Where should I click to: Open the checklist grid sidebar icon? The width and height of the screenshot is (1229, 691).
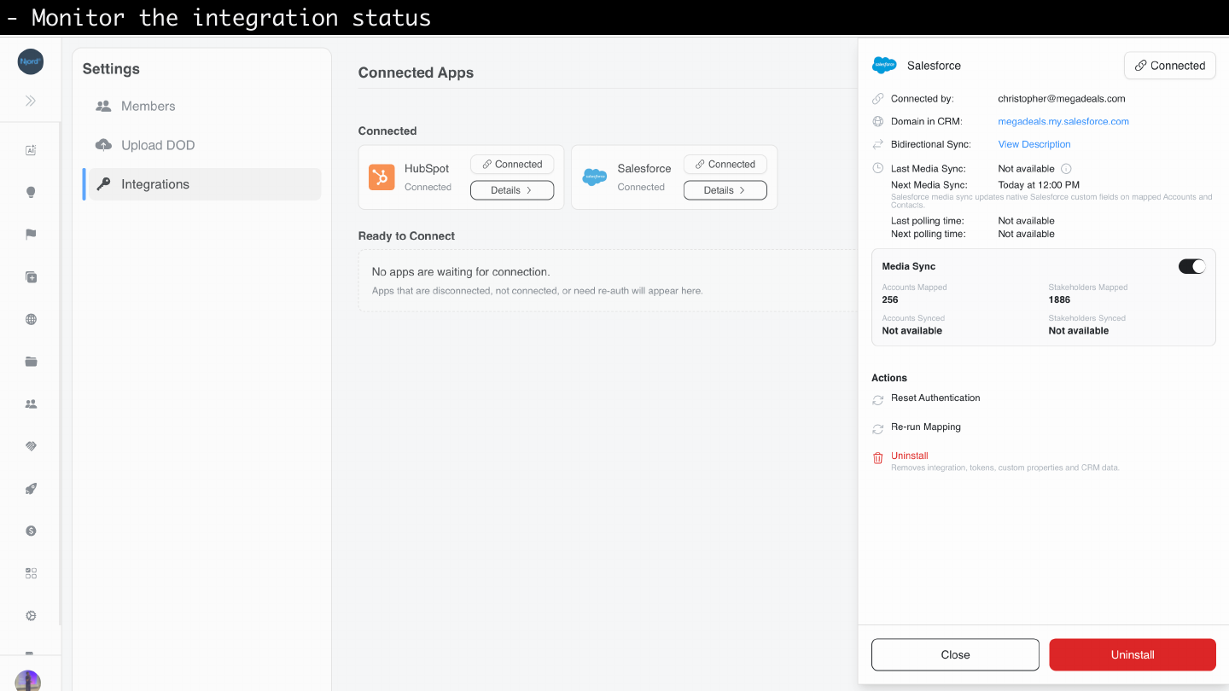[x=31, y=573]
